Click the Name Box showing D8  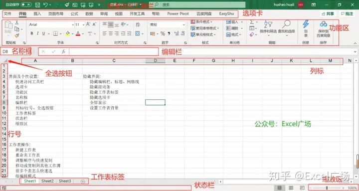[5, 52]
